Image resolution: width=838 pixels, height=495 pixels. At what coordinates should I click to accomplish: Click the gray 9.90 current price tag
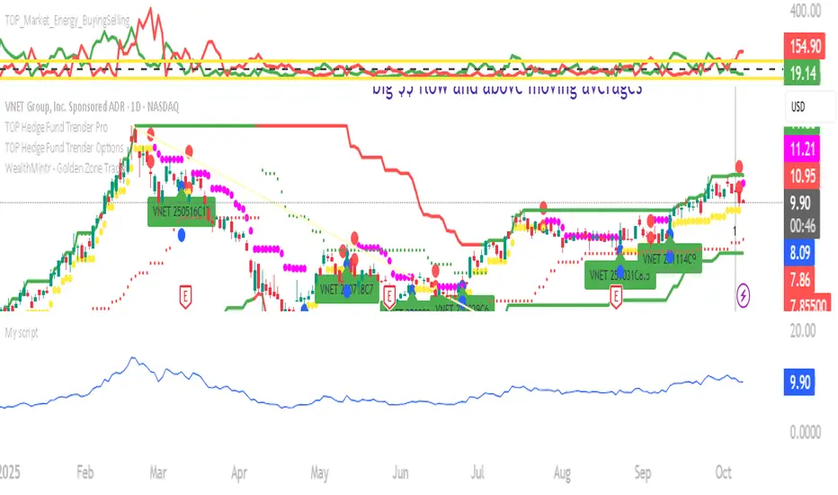point(800,202)
